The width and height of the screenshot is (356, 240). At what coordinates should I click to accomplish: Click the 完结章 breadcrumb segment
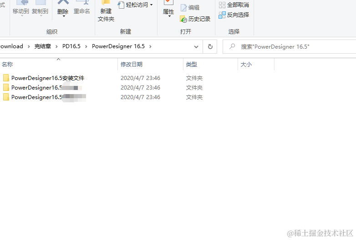(43, 46)
